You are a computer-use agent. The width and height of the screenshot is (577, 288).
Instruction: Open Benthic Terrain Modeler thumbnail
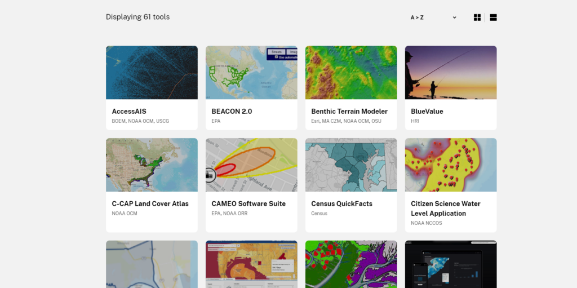(x=351, y=73)
